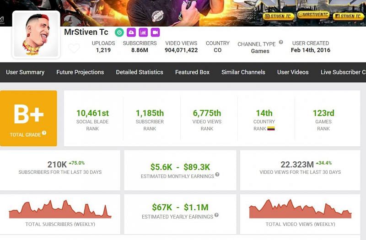Click the Total Subscribers weekly chart
This screenshot has width=366, height=240.
click(x=60, y=209)
